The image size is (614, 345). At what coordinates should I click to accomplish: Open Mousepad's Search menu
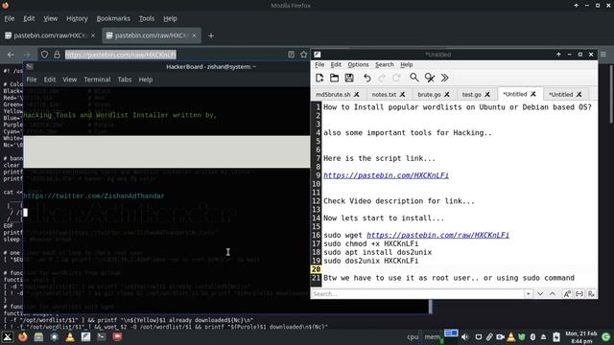(x=384, y=64)
